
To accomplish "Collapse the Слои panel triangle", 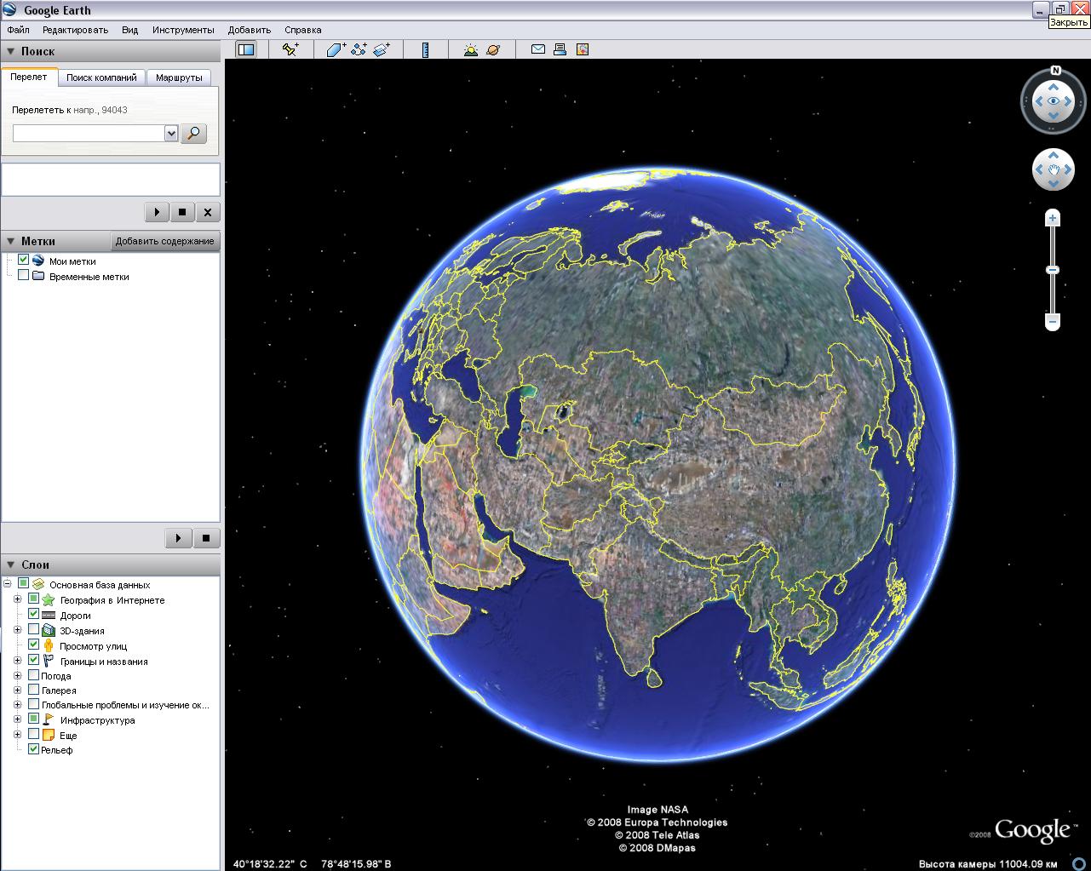I will tap(10, 564).
